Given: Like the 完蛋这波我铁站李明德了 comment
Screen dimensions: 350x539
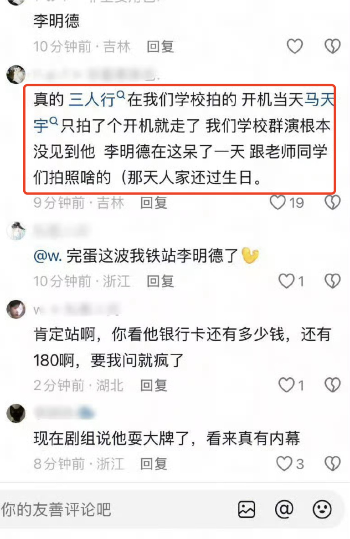Looking at the screenshot, I should point(286,281).
